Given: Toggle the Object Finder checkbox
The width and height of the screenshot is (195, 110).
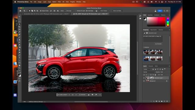Looking at the screenshot, I should 41,11.
